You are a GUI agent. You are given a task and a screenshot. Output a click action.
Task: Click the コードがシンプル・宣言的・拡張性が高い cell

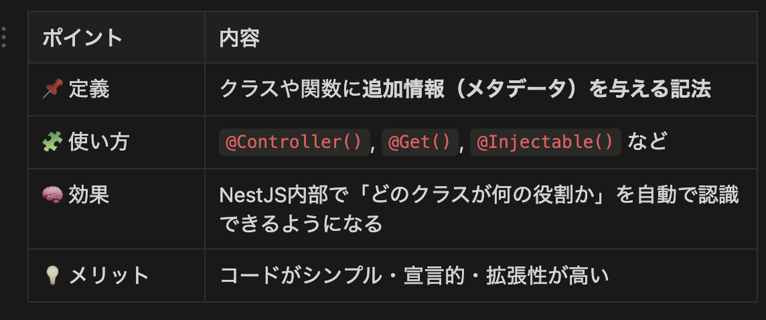[x=414, y=275]
